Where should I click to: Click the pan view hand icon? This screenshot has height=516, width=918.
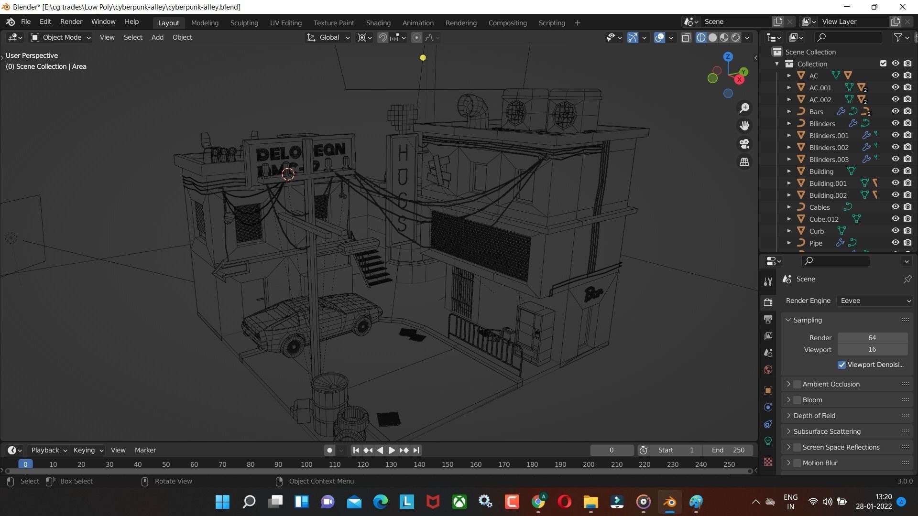point(744,126)
